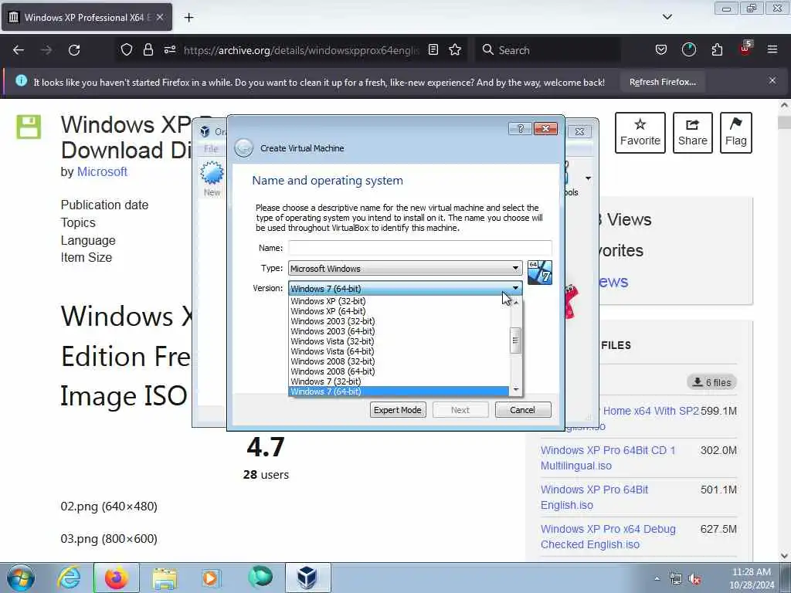Click the Favorite star button
Image resolution: width=791 pixels, height=593 pixels.
point(640,133)
